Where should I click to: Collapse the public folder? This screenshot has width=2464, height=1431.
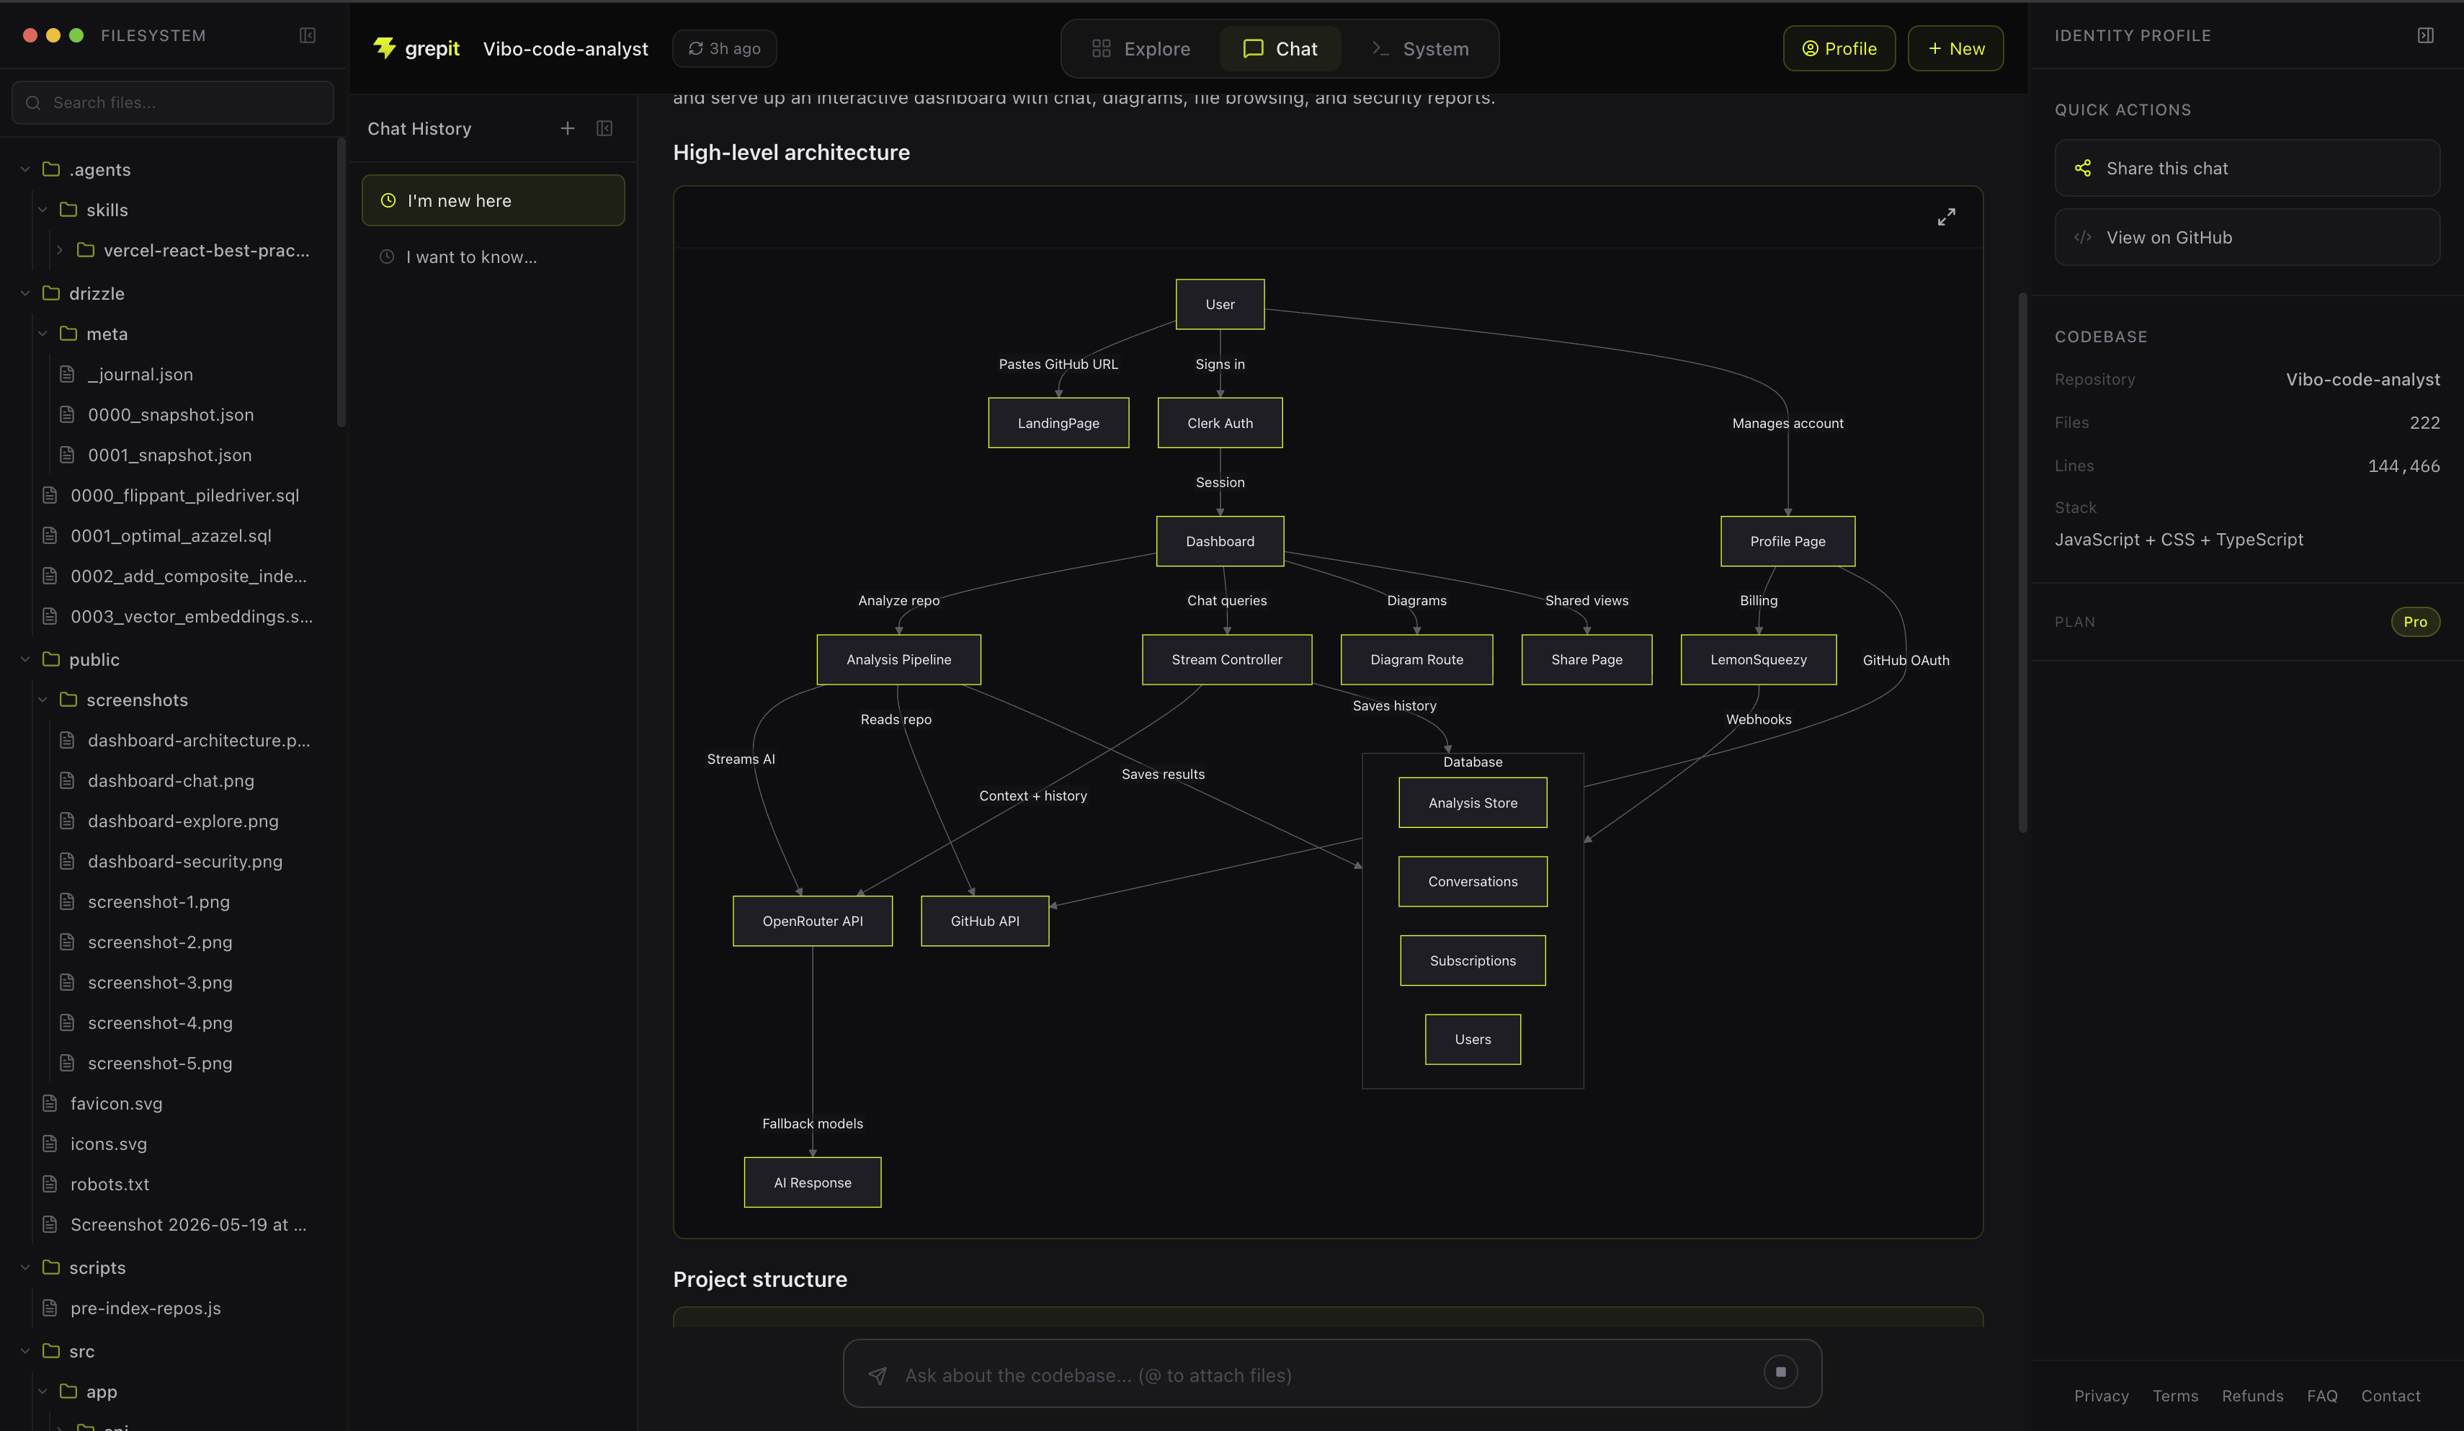(25, 659)
